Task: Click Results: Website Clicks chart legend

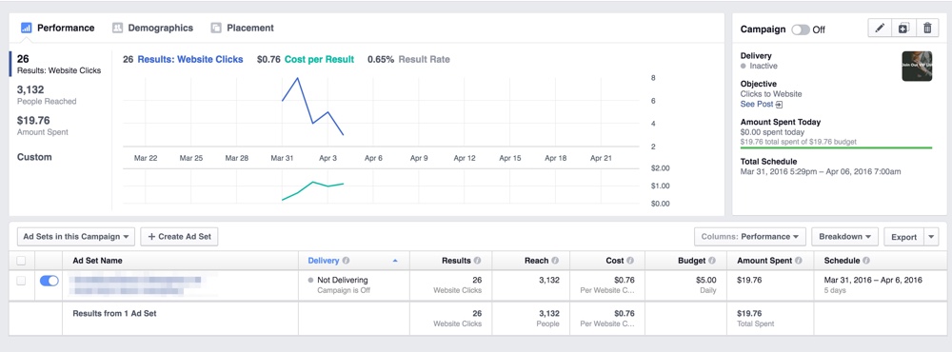Action: tap(190, 60)
